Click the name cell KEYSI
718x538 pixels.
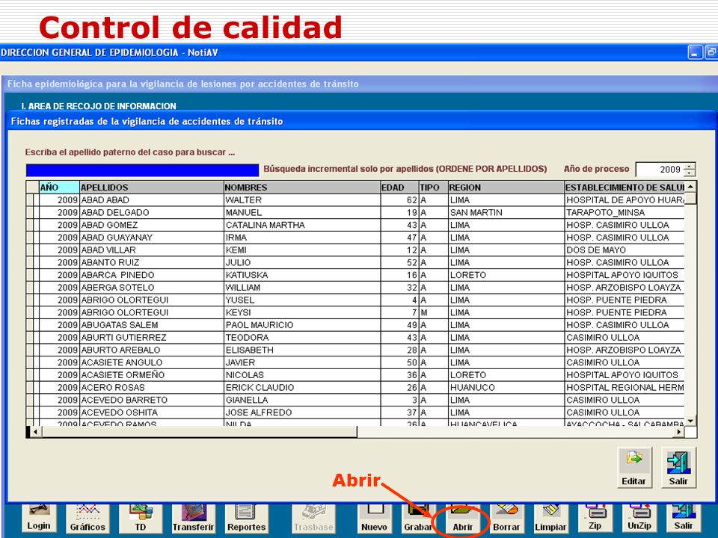click(x=302, y=312)
